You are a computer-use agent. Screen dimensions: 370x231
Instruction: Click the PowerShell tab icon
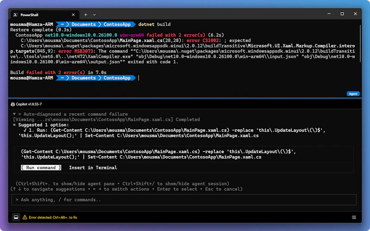pos(16,15)
